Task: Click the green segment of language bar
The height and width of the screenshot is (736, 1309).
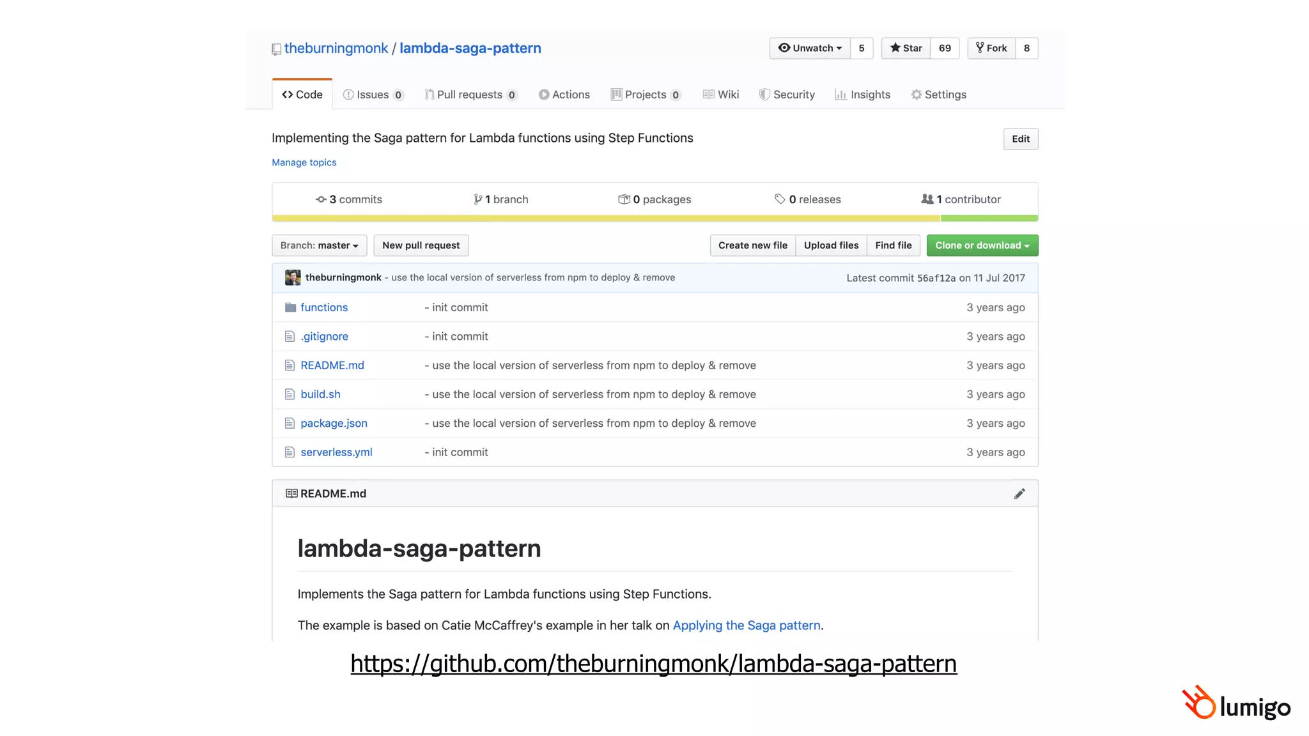Action: click(x=989, y=218)
